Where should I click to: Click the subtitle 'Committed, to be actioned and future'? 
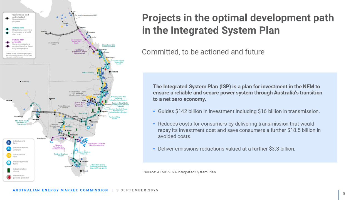203,52
